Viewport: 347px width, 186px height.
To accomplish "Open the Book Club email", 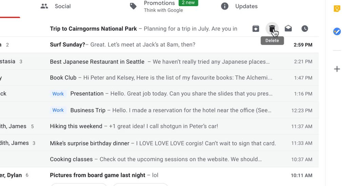I will tap(161, 78).
